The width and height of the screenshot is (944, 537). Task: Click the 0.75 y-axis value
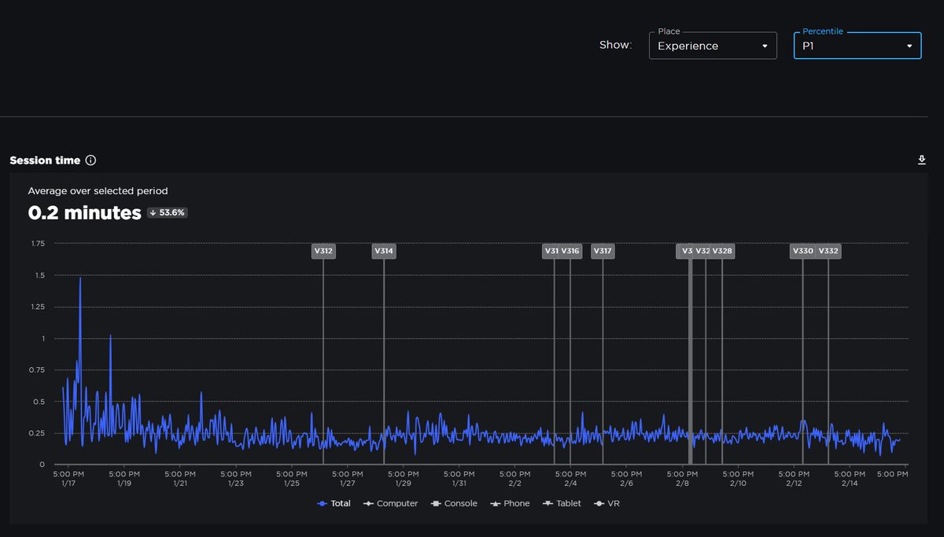[x=37, y=370]
